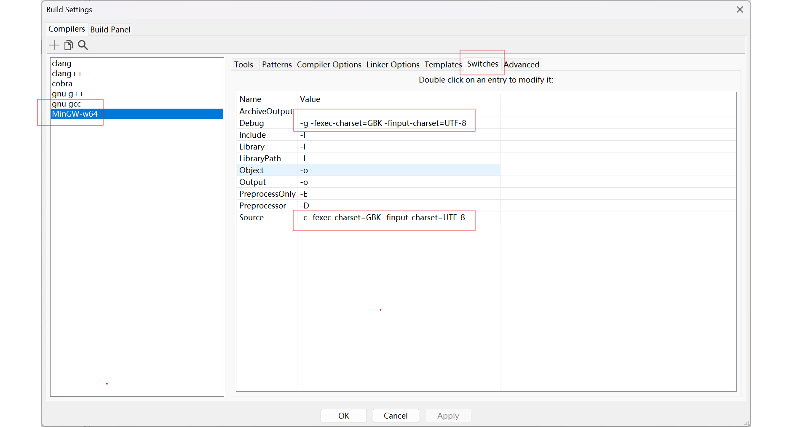The height and width of the screenshot is (427, 792).
Task: Click the LibraryPath value -L
Action: click(303, 158)
